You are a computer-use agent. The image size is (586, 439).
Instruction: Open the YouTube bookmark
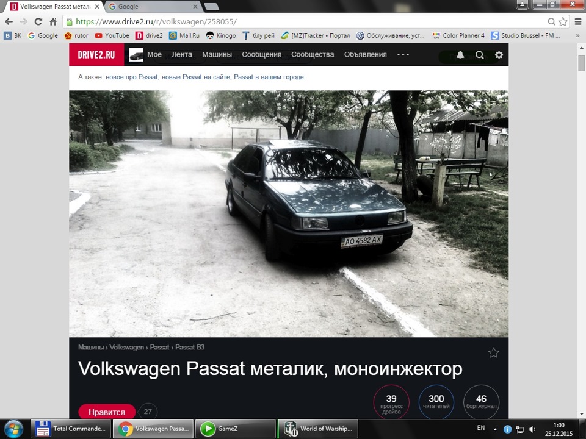pos(112,35)
